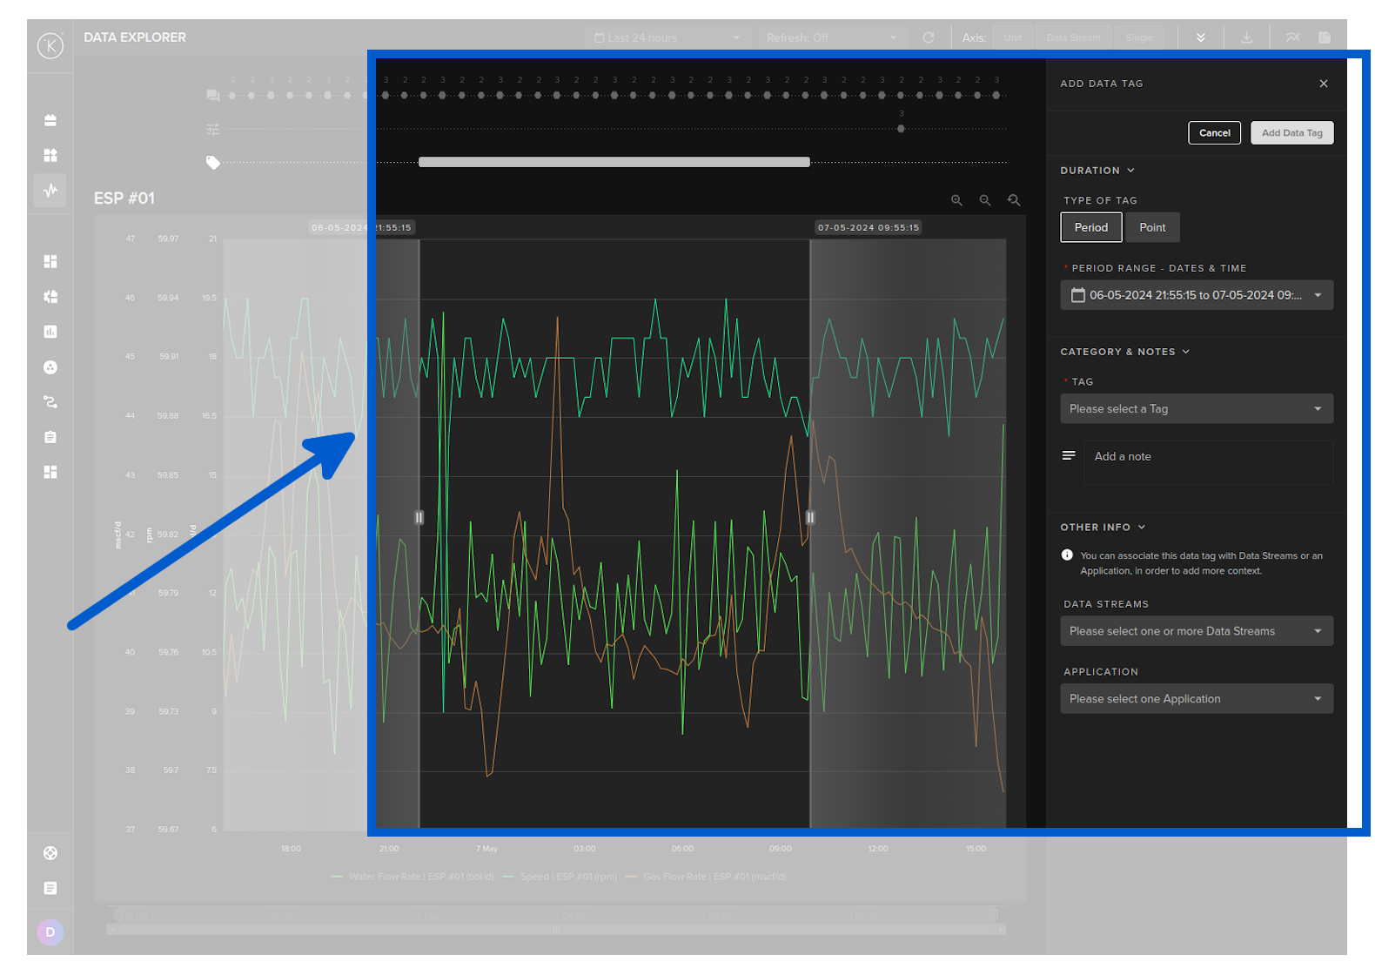The image size is (1375, 975).
Task: Close the Add Data Tag panel
Action: 1324,84
